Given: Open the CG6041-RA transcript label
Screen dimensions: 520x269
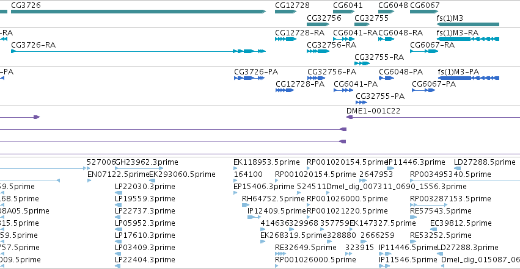Looking at the screenshot, I should coord(355,33).
